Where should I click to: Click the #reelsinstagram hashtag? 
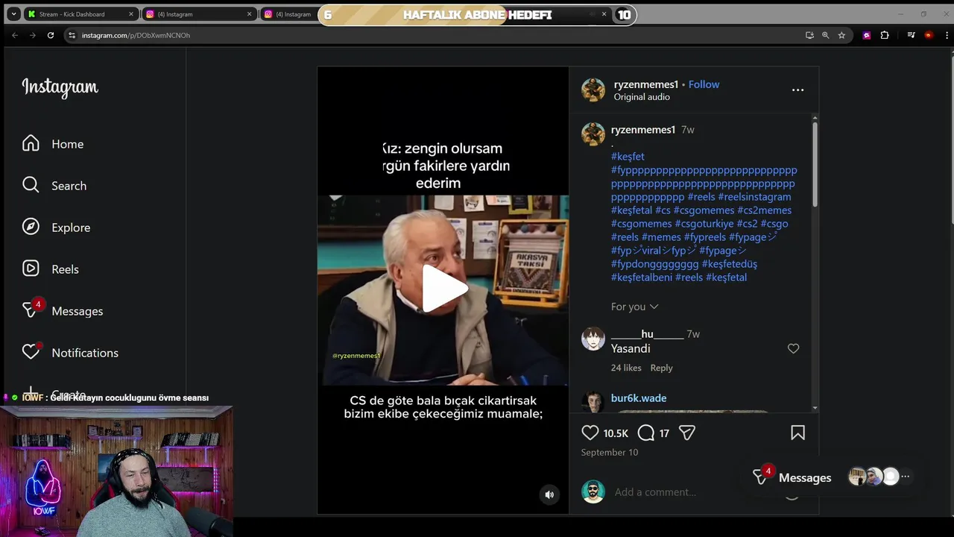(754, 197)
